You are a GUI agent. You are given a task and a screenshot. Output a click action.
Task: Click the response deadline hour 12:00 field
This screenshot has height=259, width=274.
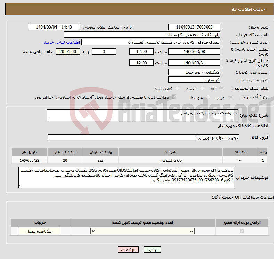coord(142,51)
